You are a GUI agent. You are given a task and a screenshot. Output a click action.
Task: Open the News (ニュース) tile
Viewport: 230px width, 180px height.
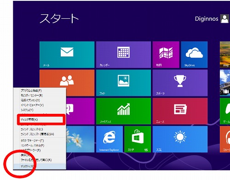(x=180, y=111)
